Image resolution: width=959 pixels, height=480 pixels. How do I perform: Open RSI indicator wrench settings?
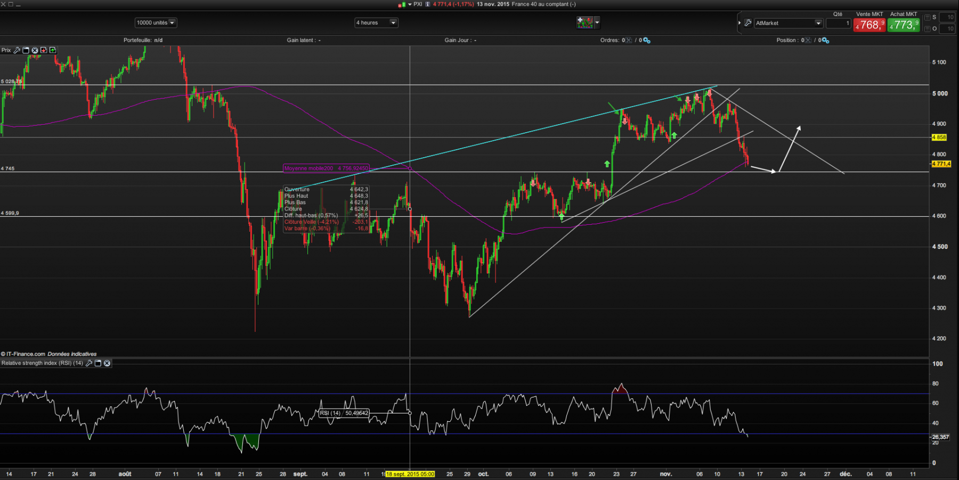point(89,363)
